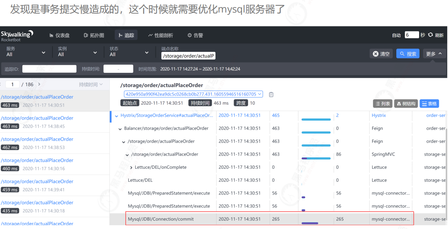Image resolution: width=448 pixels, height=229 pixels.
Task: Click the 起始点 start time label
Action: pos(130,103)
